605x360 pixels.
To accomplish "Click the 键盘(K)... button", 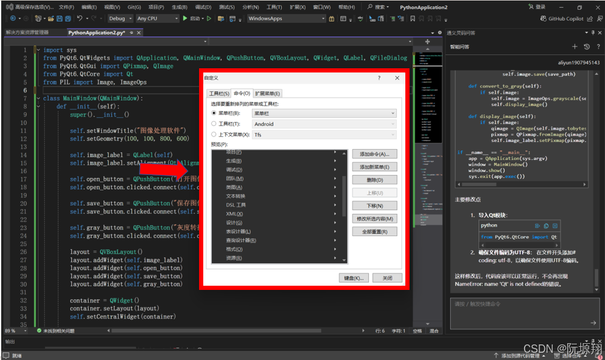I will click(x=354, y=278).
